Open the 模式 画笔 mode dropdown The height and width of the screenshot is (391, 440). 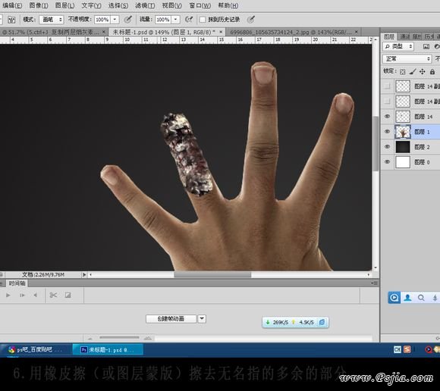(x=52, y=20)
